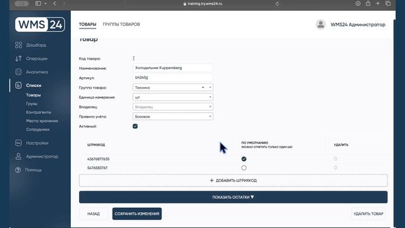
Task: Open browser sidebar dropdown arrow
Action: (x=46, y=3)
